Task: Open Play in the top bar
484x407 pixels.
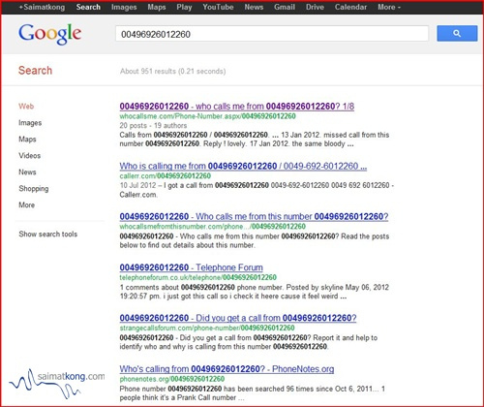Action: click(184, 7)
